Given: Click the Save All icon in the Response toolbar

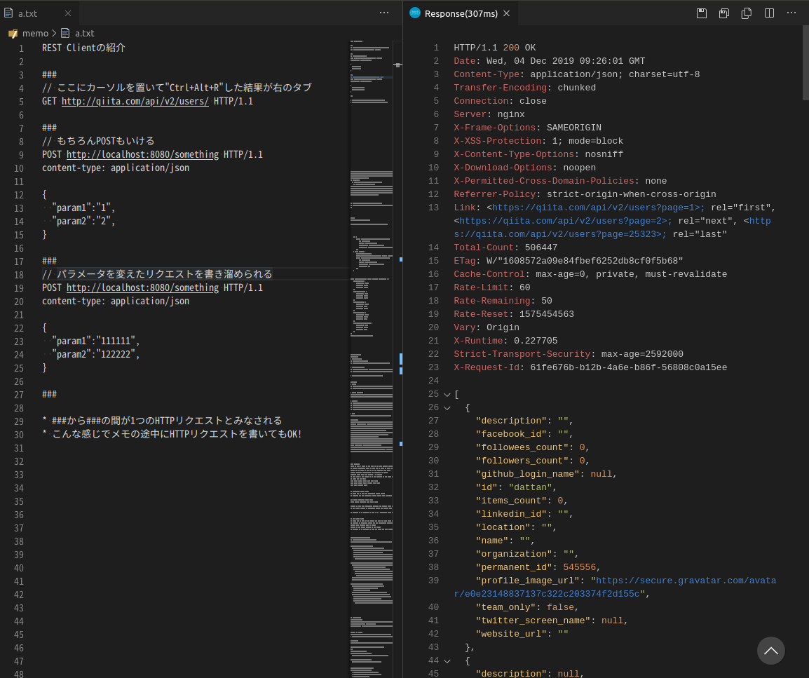Looking at the screenshot, I should [723, 13].
